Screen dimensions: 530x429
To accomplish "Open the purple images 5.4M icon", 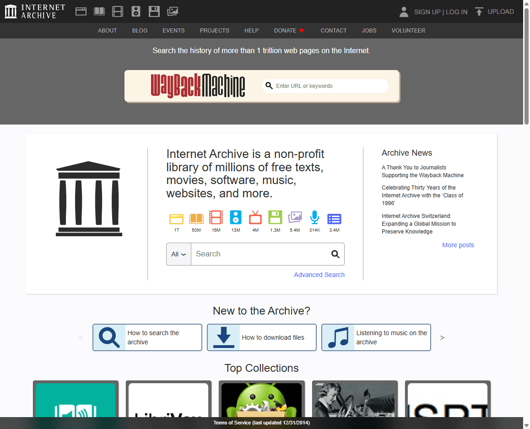I will coord(295,217).
